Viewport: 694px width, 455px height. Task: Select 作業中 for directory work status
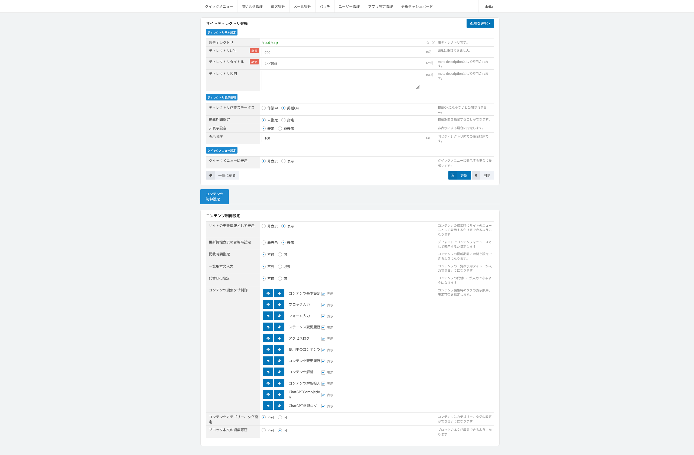pos(264,108)
